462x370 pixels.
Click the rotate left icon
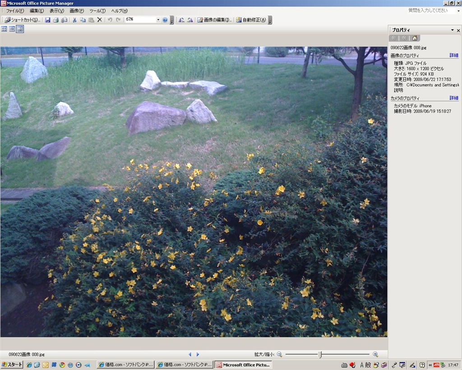(x=181, y=20)
